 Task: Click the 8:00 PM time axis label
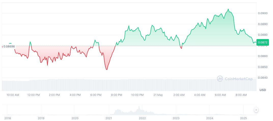point(116,95)
